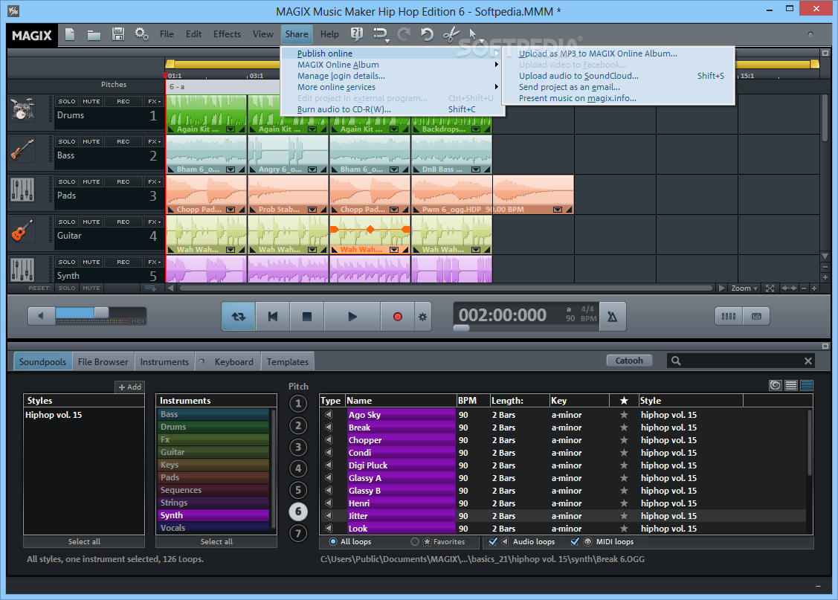The width and height of the screenshot is (838, 600).
Task: Click the Save project disk icon
Action: [118, 34]
